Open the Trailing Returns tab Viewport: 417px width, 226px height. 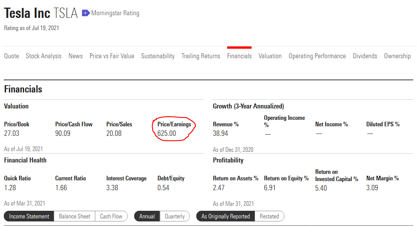click(x=201, y=56)
